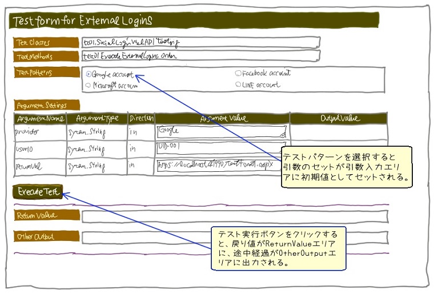Select the Google account radio button
The image size is (434, 294).
click(89, 74)
